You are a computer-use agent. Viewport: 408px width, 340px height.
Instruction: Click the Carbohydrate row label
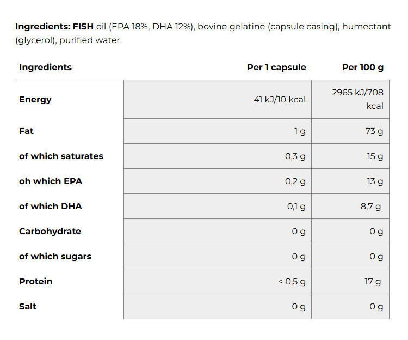click(50, 231)
